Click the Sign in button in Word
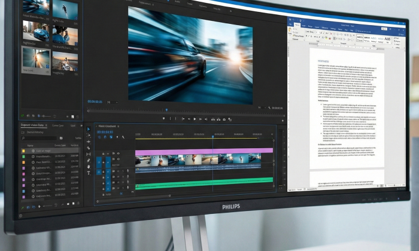Screen dimensions: 419x251 click(384, 29)
